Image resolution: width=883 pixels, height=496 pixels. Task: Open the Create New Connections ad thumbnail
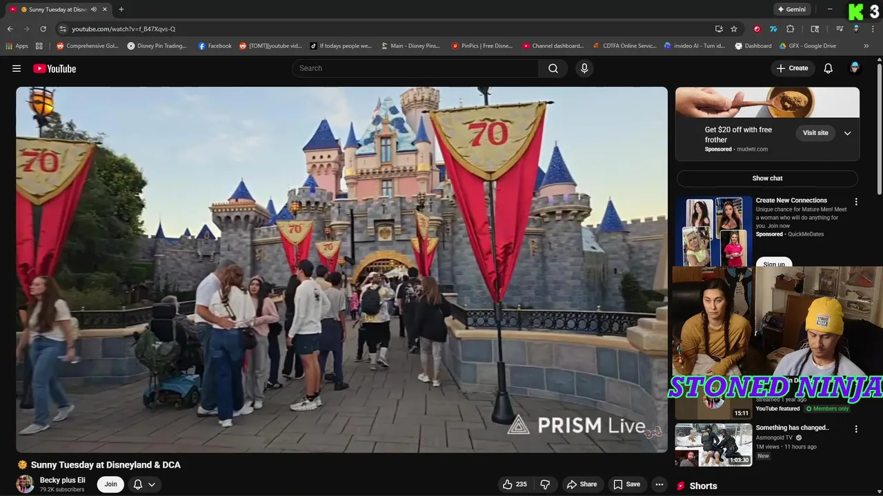[x=713, y=231]
